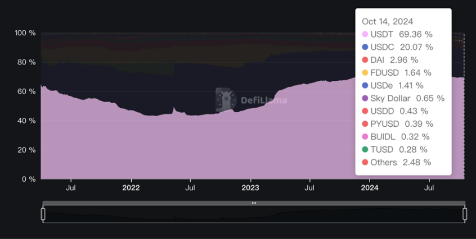
Task: Click the 'USDT 69.36 %' tooltip row
Action: [397, 34]
